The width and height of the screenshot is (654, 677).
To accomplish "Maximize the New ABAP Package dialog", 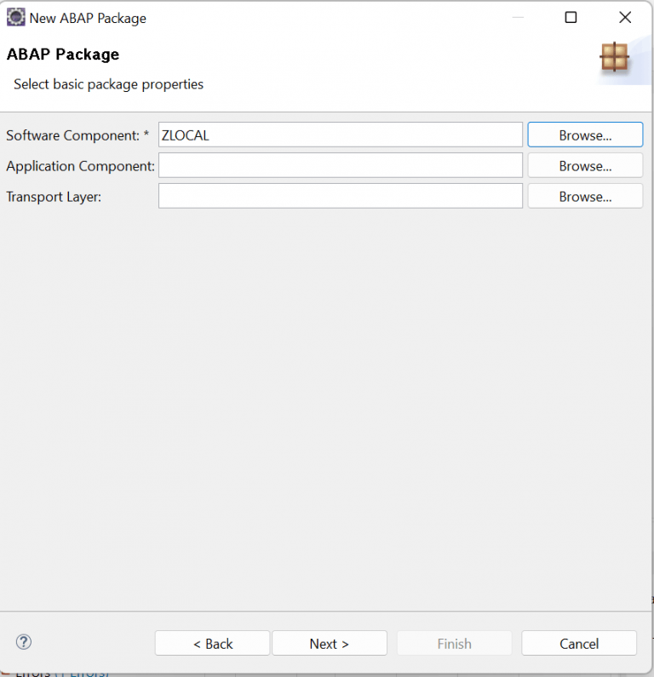I will pyautogui.click(x=571, y=17).
